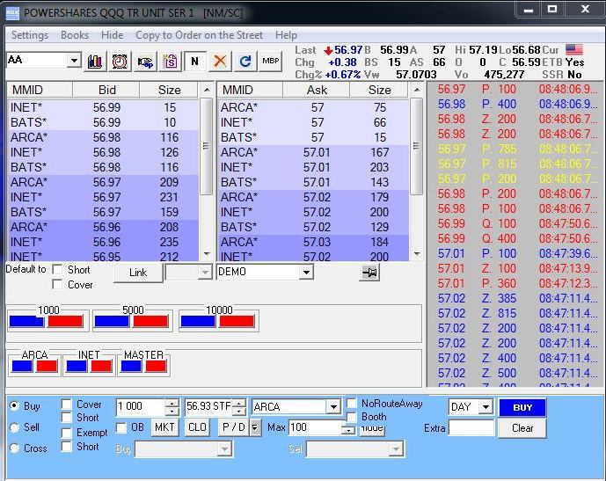Check the NoRouteAway checkbox

pyautogui.click(x=351, y=404)
